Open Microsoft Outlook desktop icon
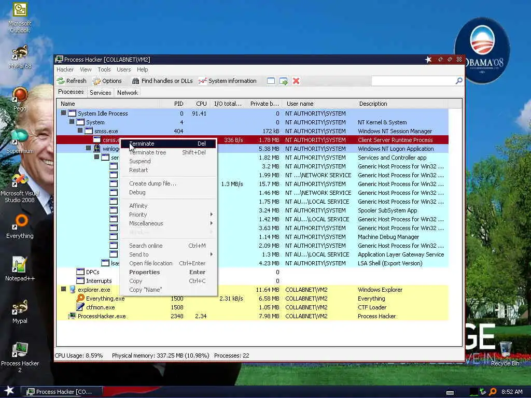This screenshot has height=398, width=531. (20, 18)
